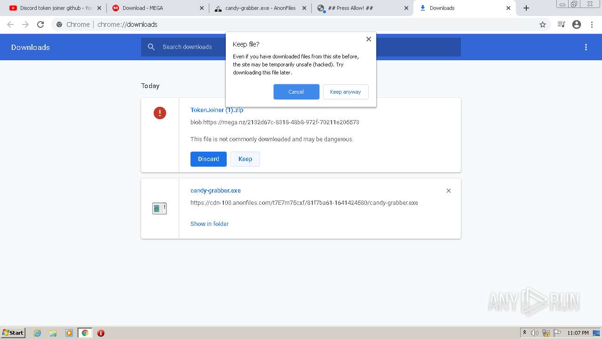Open the volume control in system tray
This screenshot has height=339, width=602.
click(535, 333)
